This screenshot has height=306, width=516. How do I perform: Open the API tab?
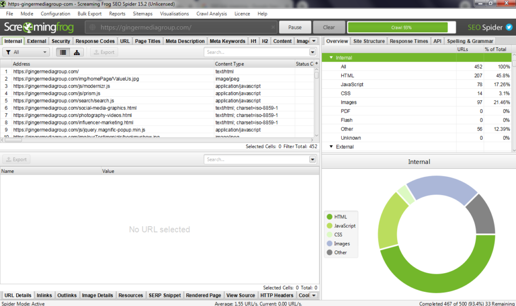point(437,41)
